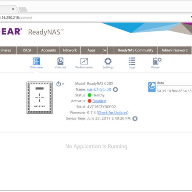Open the Network menu tab
Screen dimensions: 192x192
(70, 50)
